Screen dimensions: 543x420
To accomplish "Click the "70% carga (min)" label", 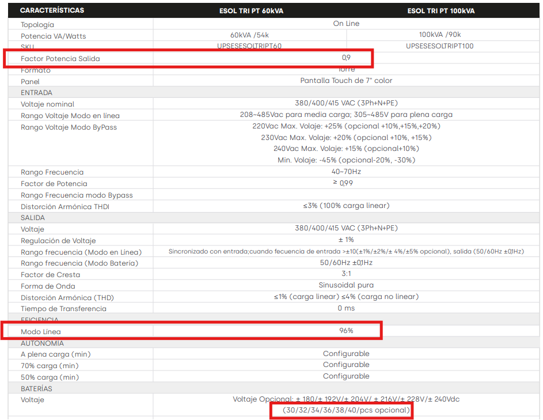I will pyautogui.click(x=50, y=366).
